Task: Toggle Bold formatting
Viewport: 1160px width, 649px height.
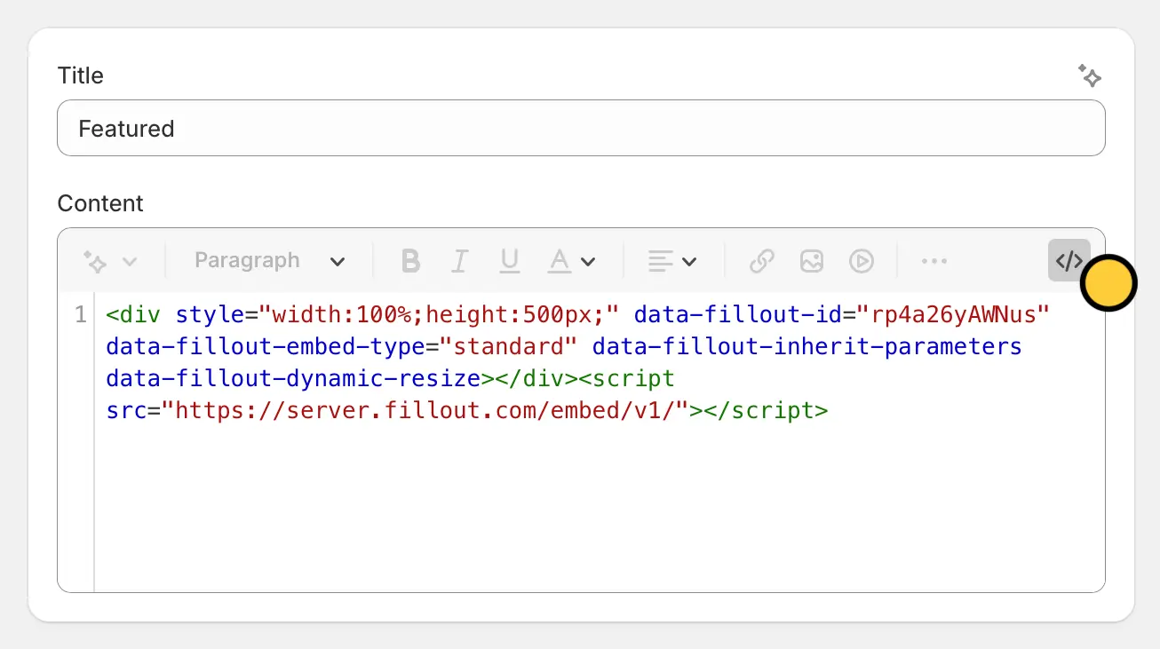Action: pos(410,261)
